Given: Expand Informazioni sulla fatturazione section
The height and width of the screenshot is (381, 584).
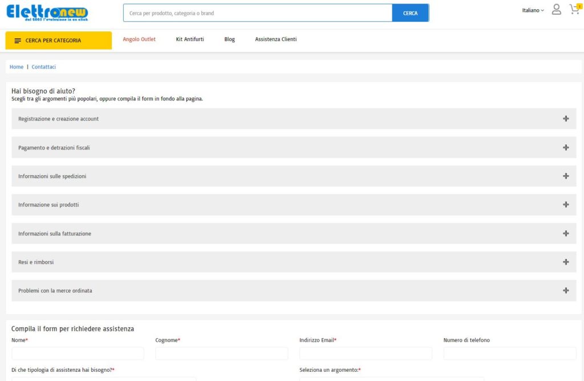Looking at the screenshot, I should tap(294, 234).
